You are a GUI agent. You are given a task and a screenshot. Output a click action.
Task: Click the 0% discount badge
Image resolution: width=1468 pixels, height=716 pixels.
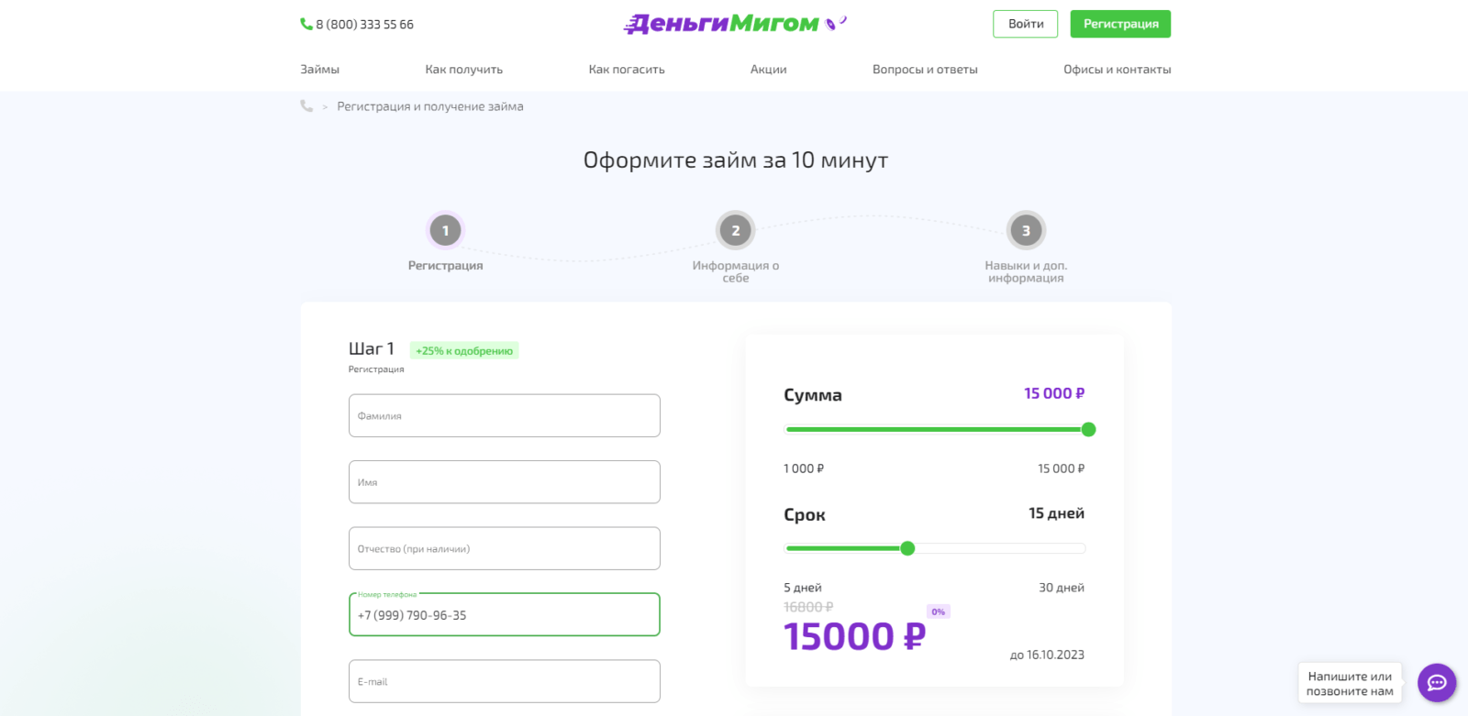pos(939,611)
